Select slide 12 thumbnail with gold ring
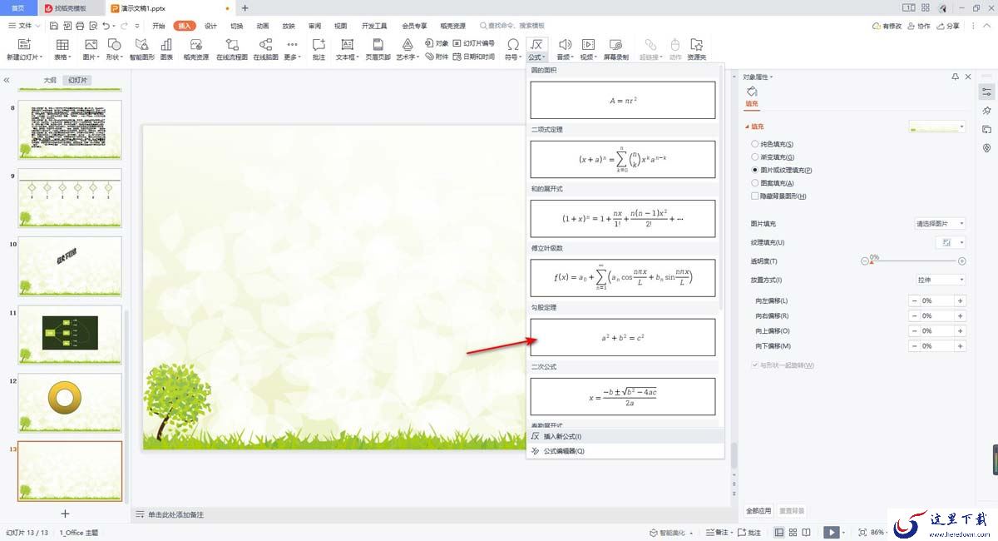This screenshot has width=998, height=541. pyautogui.click(x=70, y=403)
